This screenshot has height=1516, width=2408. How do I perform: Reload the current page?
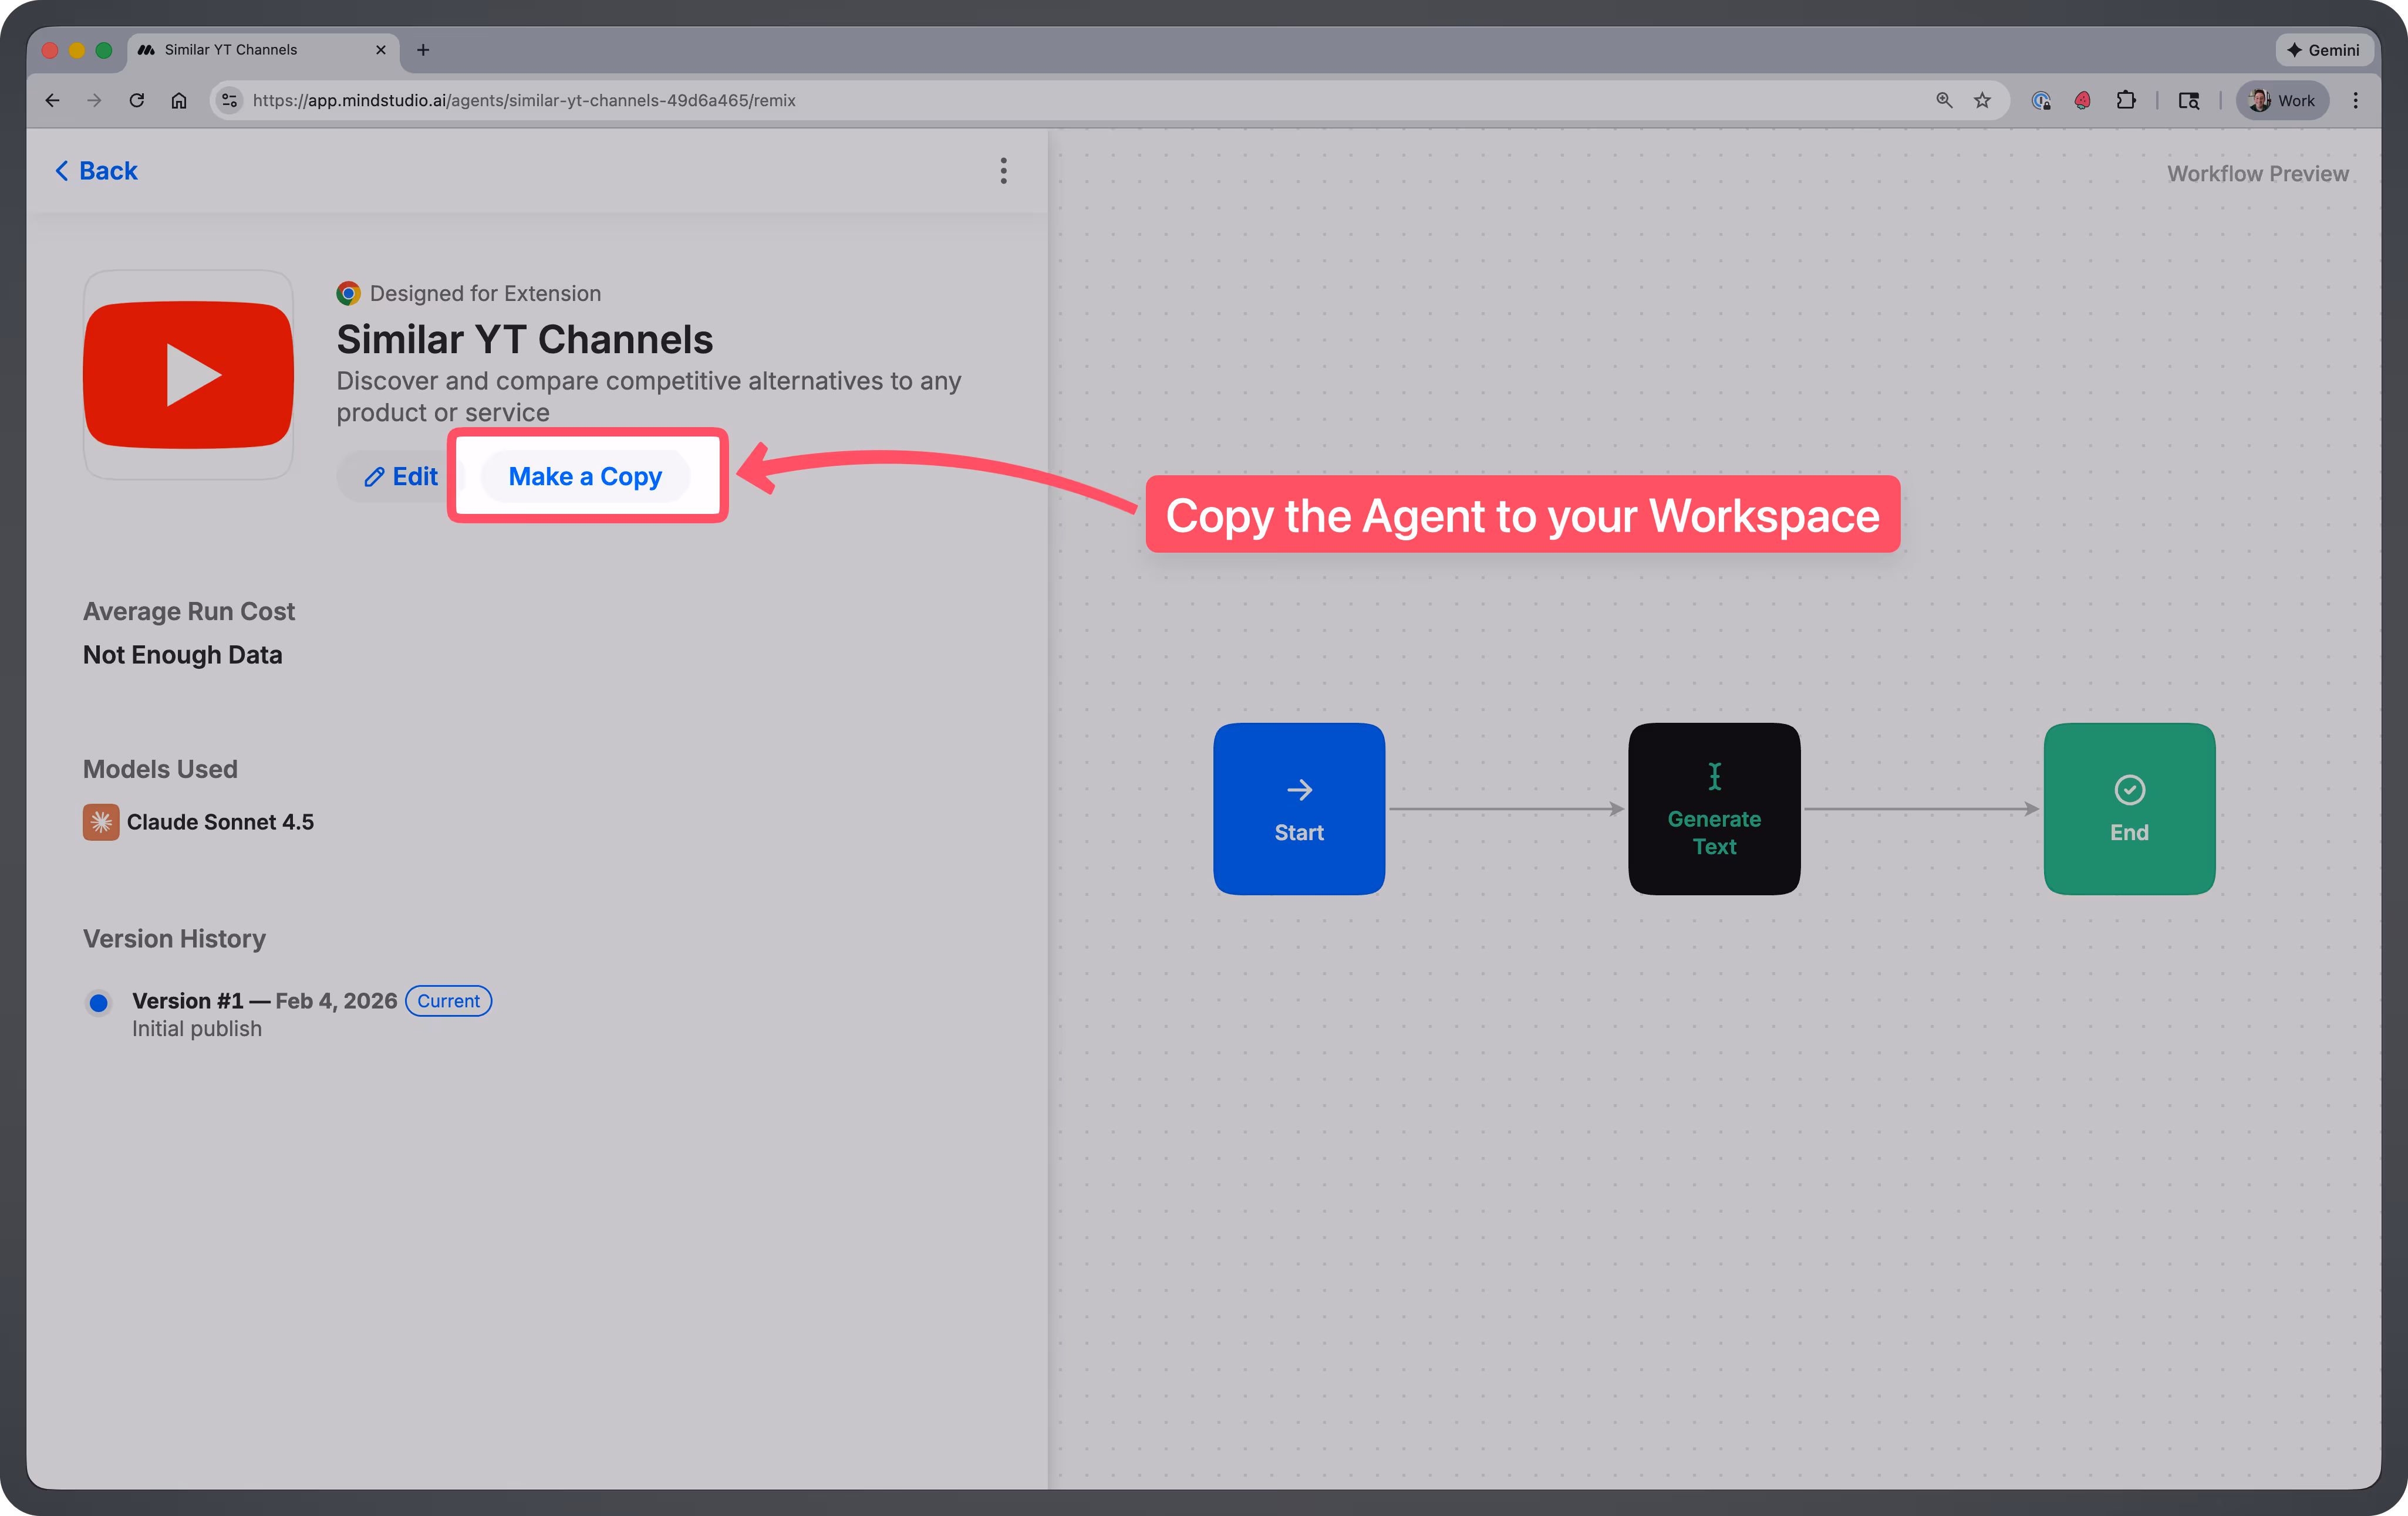tap(137, 100)
